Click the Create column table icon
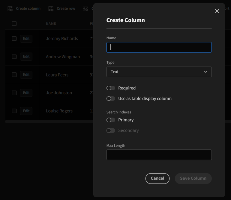This screenshot has width=231, height=200. click(10, 9)
